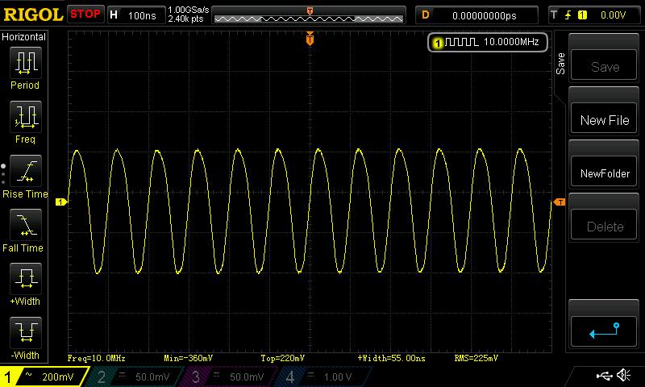Viewport: 645px width, 387px height.
Task: Select the Freq measurement icon
Action: click(x=26, y=117)
